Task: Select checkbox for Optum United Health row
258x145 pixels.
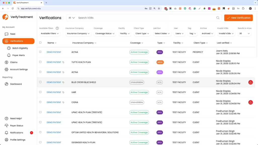Action: click(40, 132)
